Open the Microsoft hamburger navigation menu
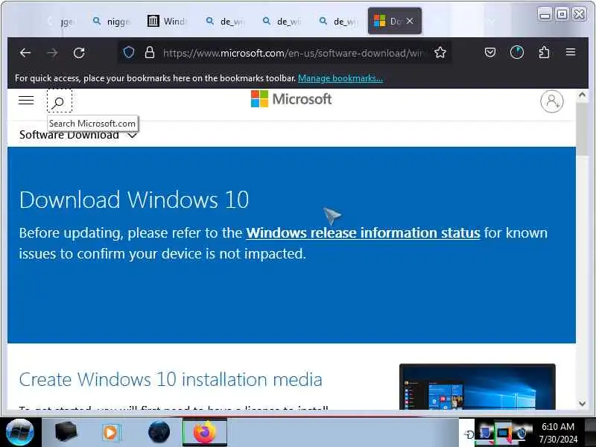This screenshot has height=447, width=596. (26, 101)
